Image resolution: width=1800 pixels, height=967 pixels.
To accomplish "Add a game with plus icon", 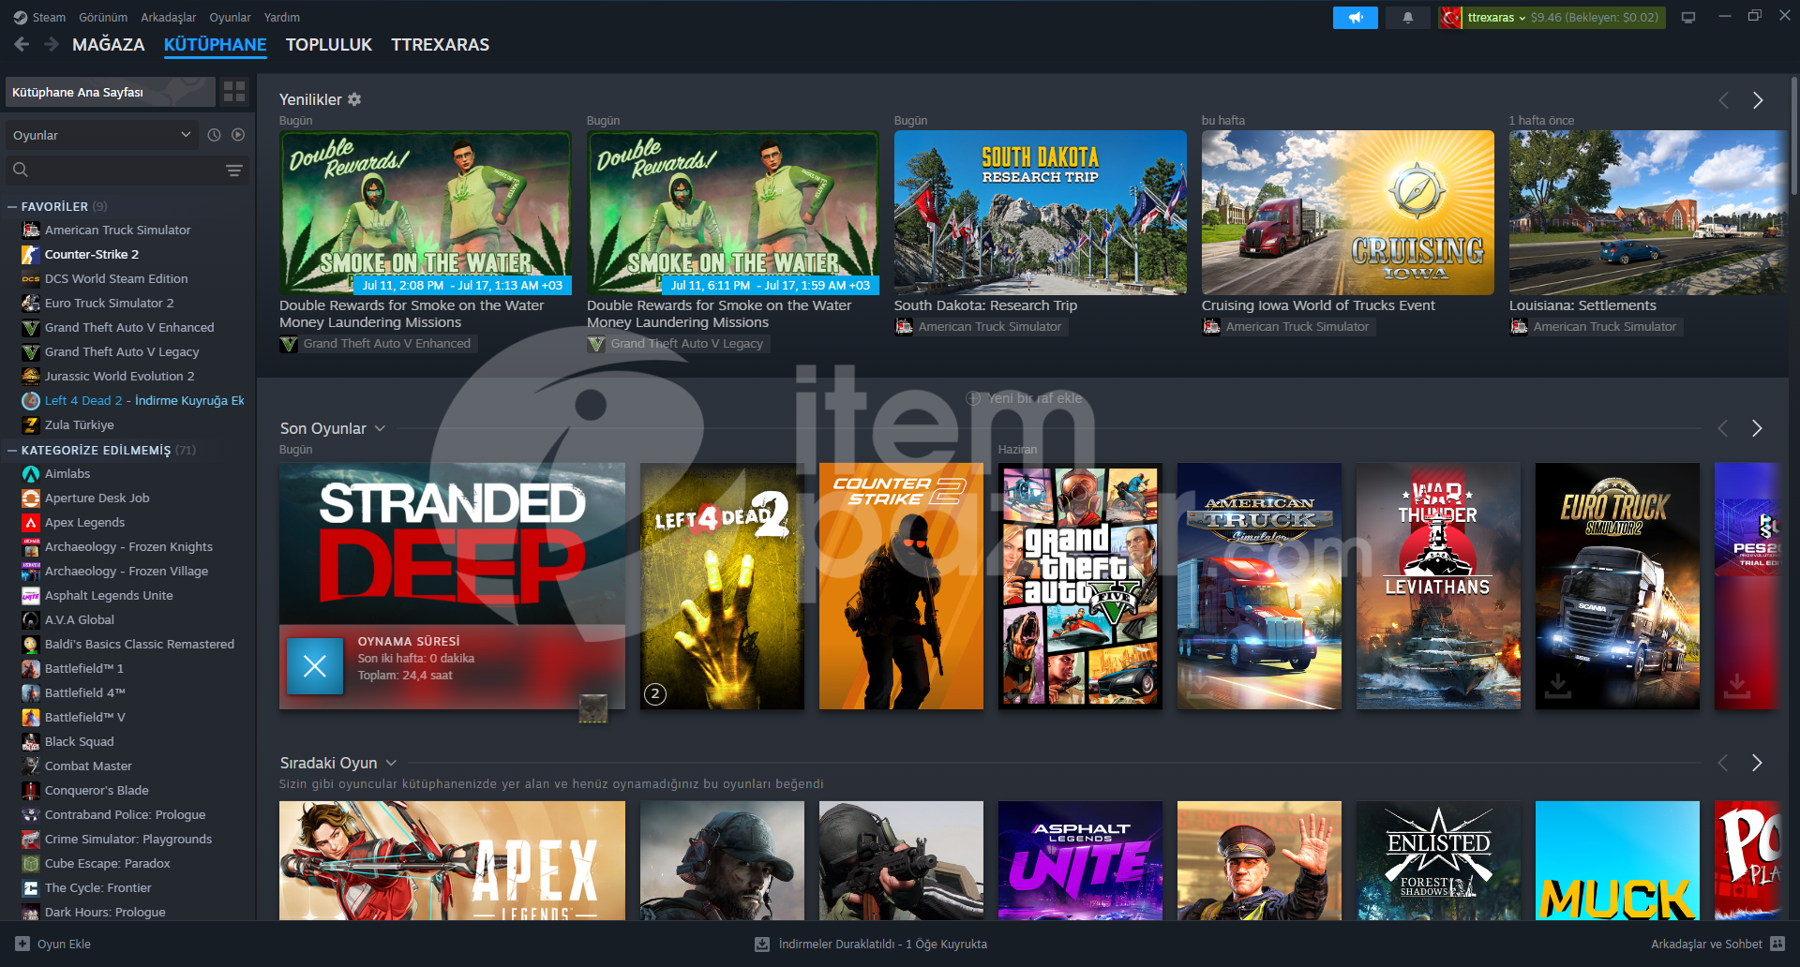I will click(22, 944).
